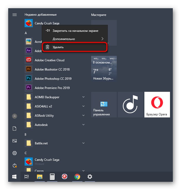Expand the AOMEI Backupper folder chevron
The width and height of the screenshot is (181, 190).
click(83, 97)
